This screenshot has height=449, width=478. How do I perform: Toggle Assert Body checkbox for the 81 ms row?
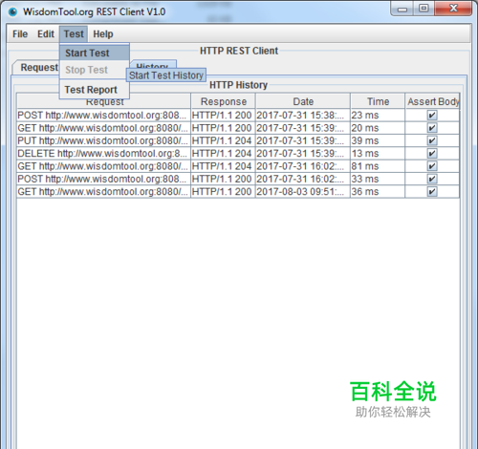[432, 166]
